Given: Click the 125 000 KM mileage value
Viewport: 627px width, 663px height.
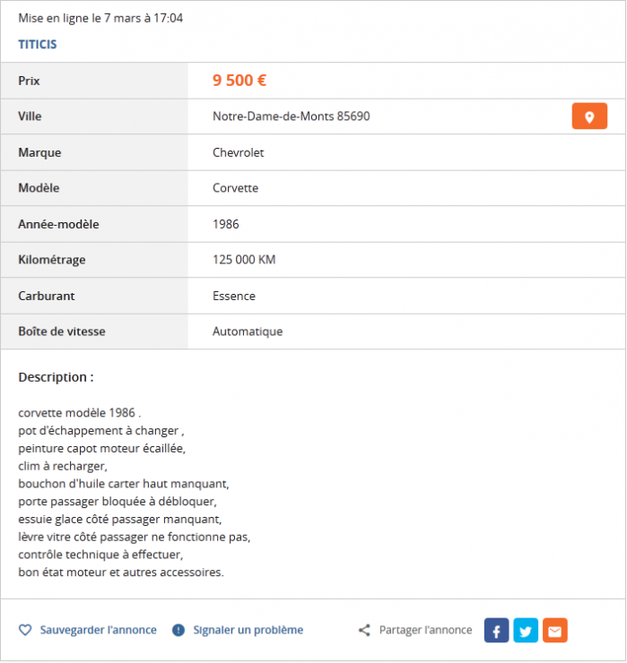Looking at the screenshot, I should coord(244,260).
